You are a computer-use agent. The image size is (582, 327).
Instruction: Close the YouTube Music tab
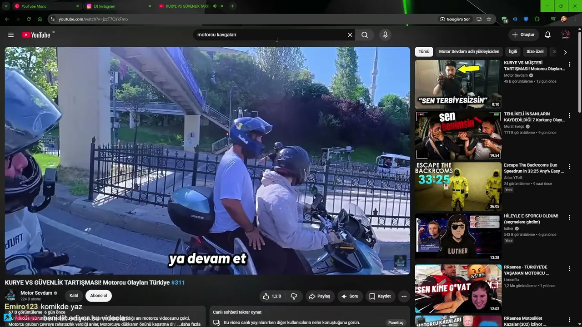[77, 6]
